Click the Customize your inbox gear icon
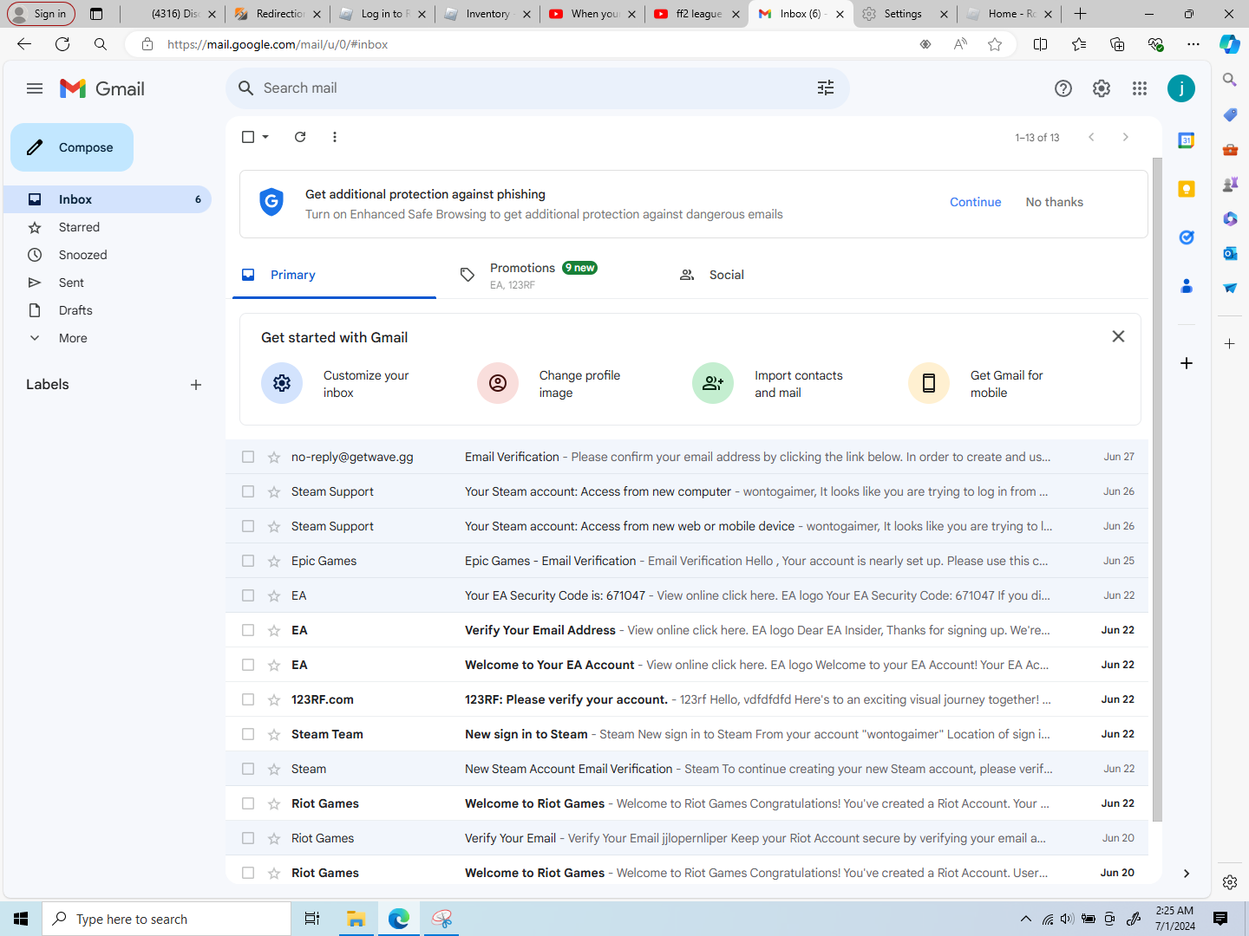This screenshot has height=936, width=1249. pos(282,383)
